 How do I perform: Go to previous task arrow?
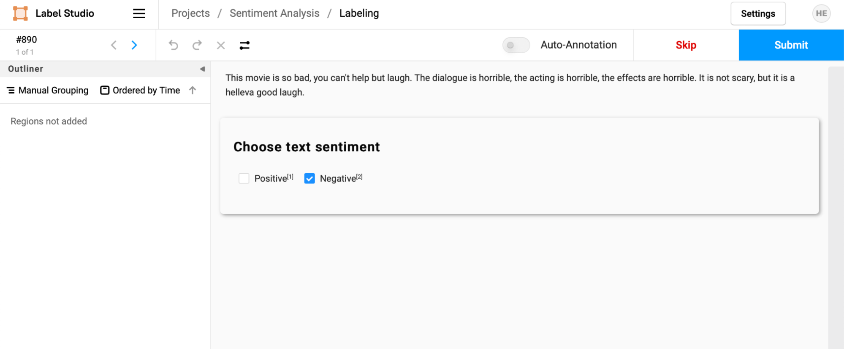tap(114, 45)
